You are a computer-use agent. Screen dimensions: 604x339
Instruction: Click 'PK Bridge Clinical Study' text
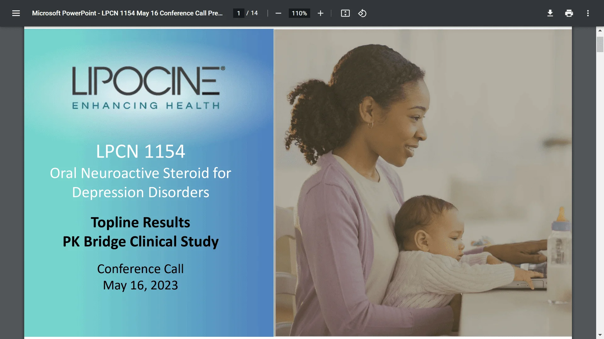click(141, 242)
